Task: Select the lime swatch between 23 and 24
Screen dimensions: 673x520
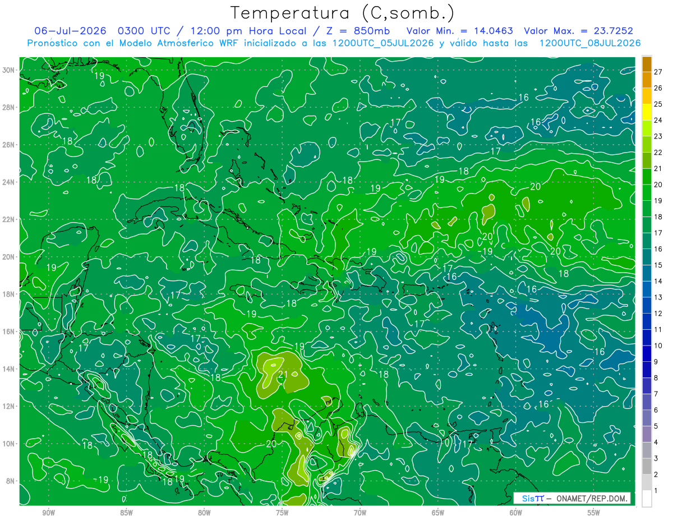Action: 647,128
